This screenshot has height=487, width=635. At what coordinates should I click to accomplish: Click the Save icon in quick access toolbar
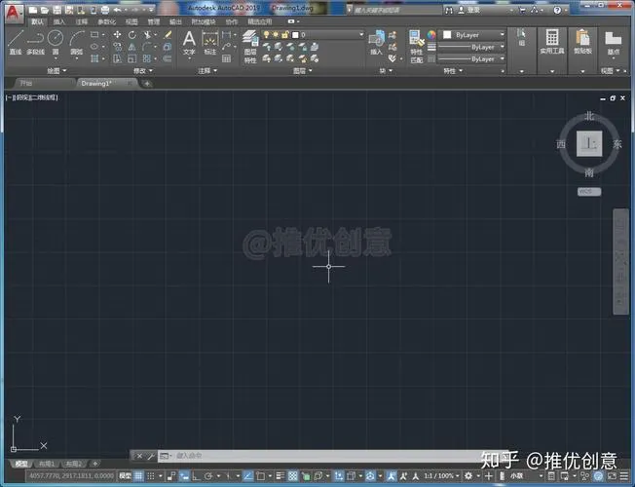pyautogui.click(x=57, y=10)
